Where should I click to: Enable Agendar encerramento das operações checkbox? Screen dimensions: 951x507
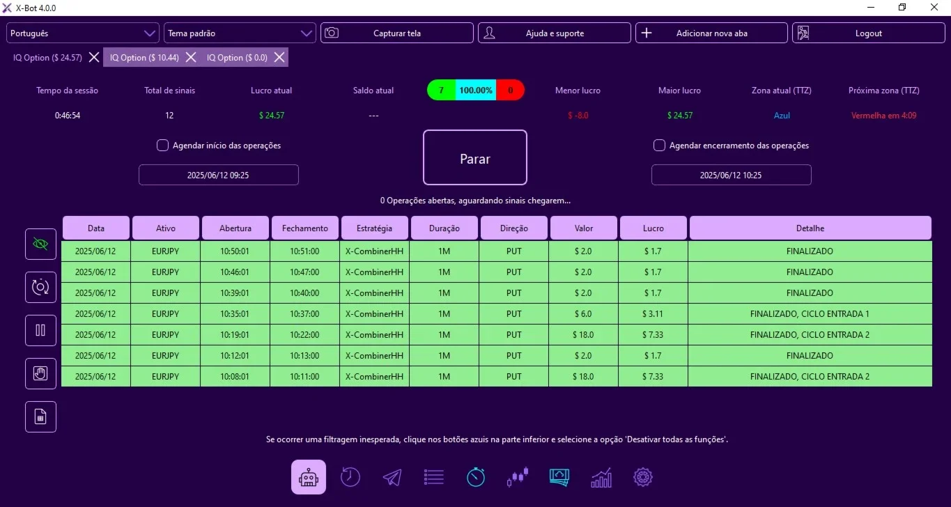point(659,146)
